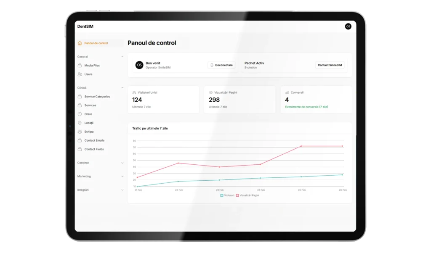Open Service Categories in the sidebar

(97, 97)
